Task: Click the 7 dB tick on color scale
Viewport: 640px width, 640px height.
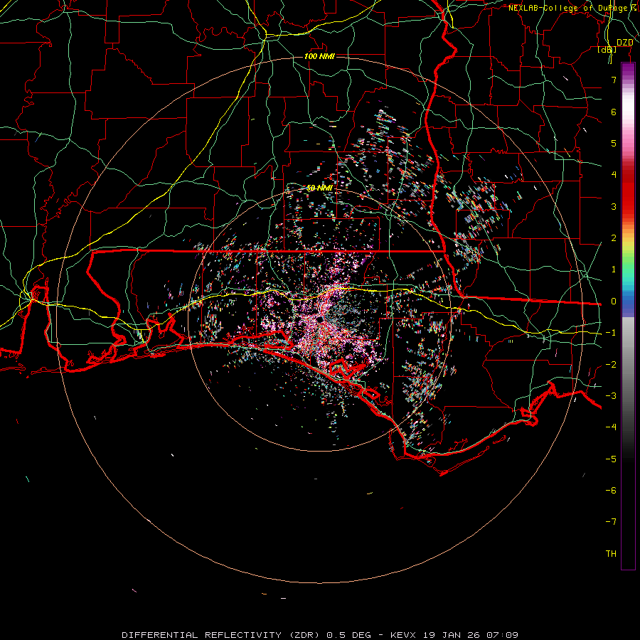Action: pos(614,80)
